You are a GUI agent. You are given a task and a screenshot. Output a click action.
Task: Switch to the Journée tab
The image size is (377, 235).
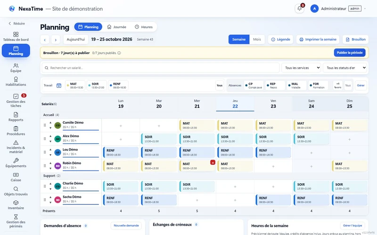116,27
